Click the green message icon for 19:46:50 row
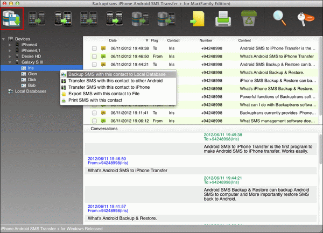This screenshot has height=233, width=323. click(103, 56)
